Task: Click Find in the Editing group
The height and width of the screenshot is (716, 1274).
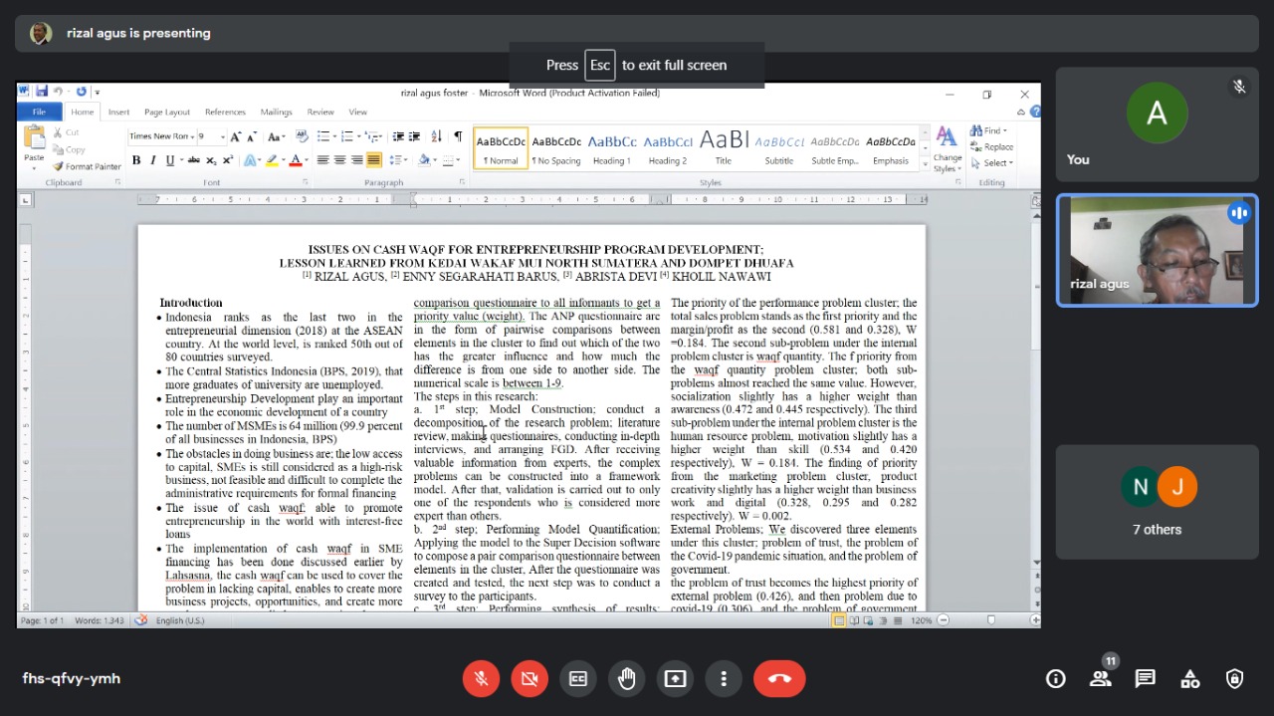Action: pyautogui.click(x=988, y=130)
